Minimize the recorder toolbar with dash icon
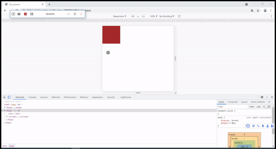 tap(68, 14)
